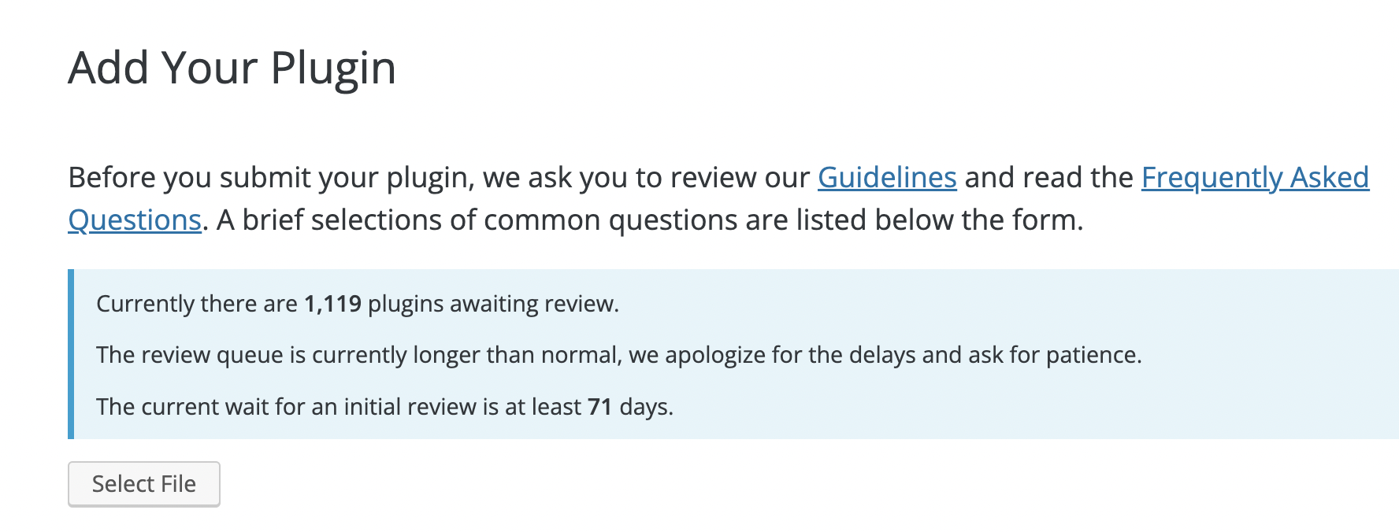Click 'and read the' text between links
Screen dimensions: 1399x532
(1048, 178)
